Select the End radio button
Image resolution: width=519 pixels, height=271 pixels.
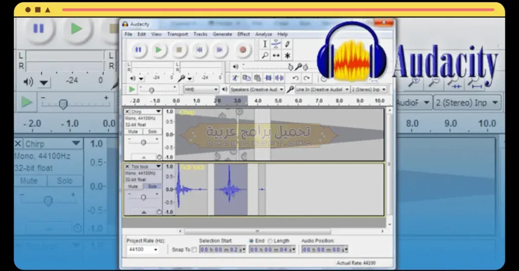(251, 241)
